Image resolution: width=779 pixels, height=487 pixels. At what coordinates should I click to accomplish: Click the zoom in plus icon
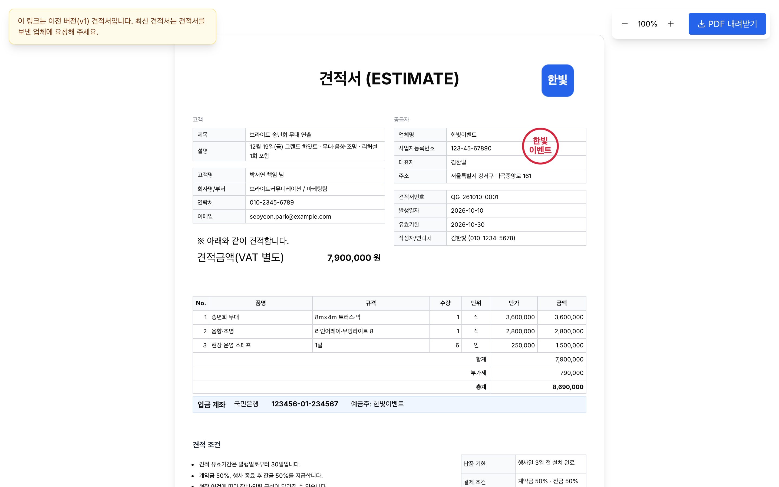(671, 24)
